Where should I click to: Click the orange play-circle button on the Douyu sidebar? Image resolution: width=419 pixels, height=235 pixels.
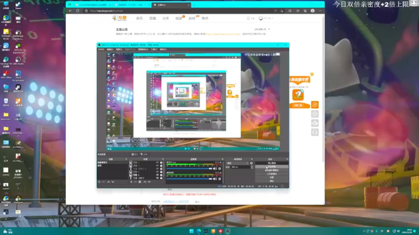click(x=315, y=105)
